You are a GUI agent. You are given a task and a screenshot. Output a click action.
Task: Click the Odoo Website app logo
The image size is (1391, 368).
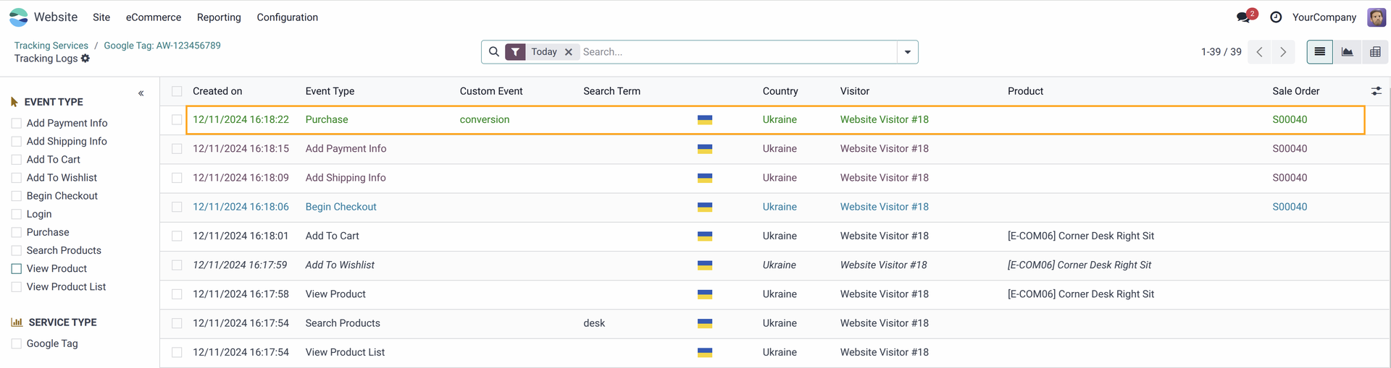tap(18, 17)
